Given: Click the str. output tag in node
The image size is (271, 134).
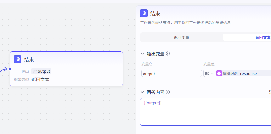Looking at the screenshot, I should [41, 71].
